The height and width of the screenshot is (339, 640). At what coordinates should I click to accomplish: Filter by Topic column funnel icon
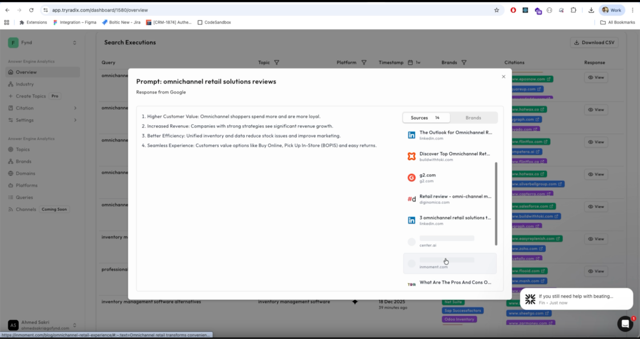[277, 63]
